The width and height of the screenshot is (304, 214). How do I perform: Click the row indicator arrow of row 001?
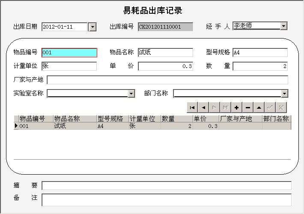click(16, 126)
